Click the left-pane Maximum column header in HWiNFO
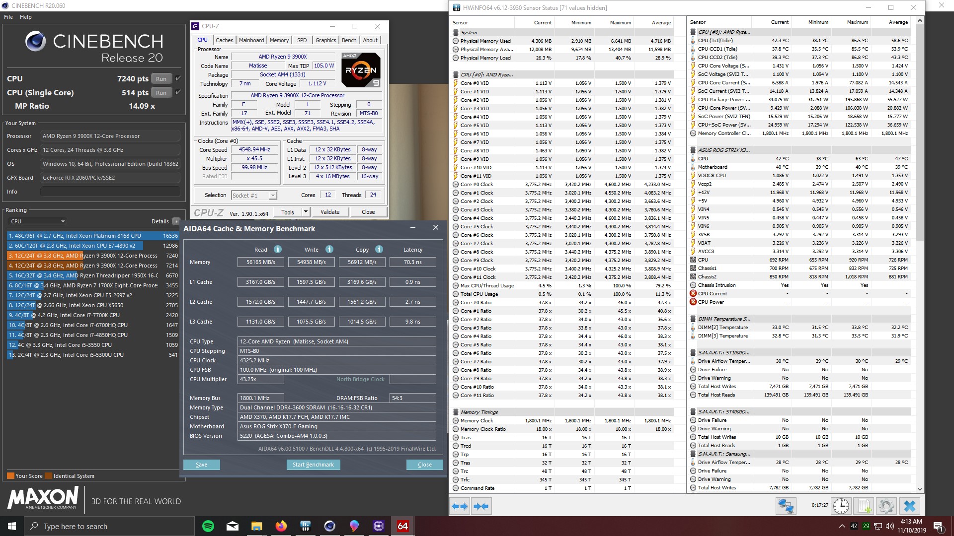 click(x=614, y=22)
